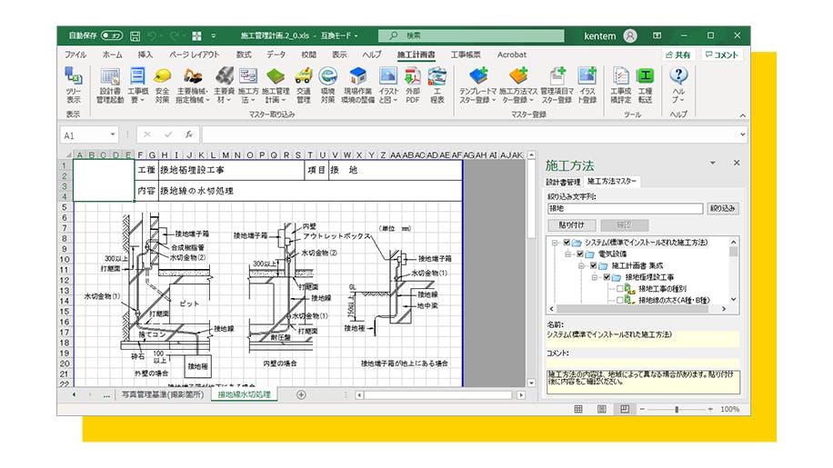This screenshot has width=833, height=468.
Task: Adjust the zoom slider handle
Action: [x=677, y=409]
